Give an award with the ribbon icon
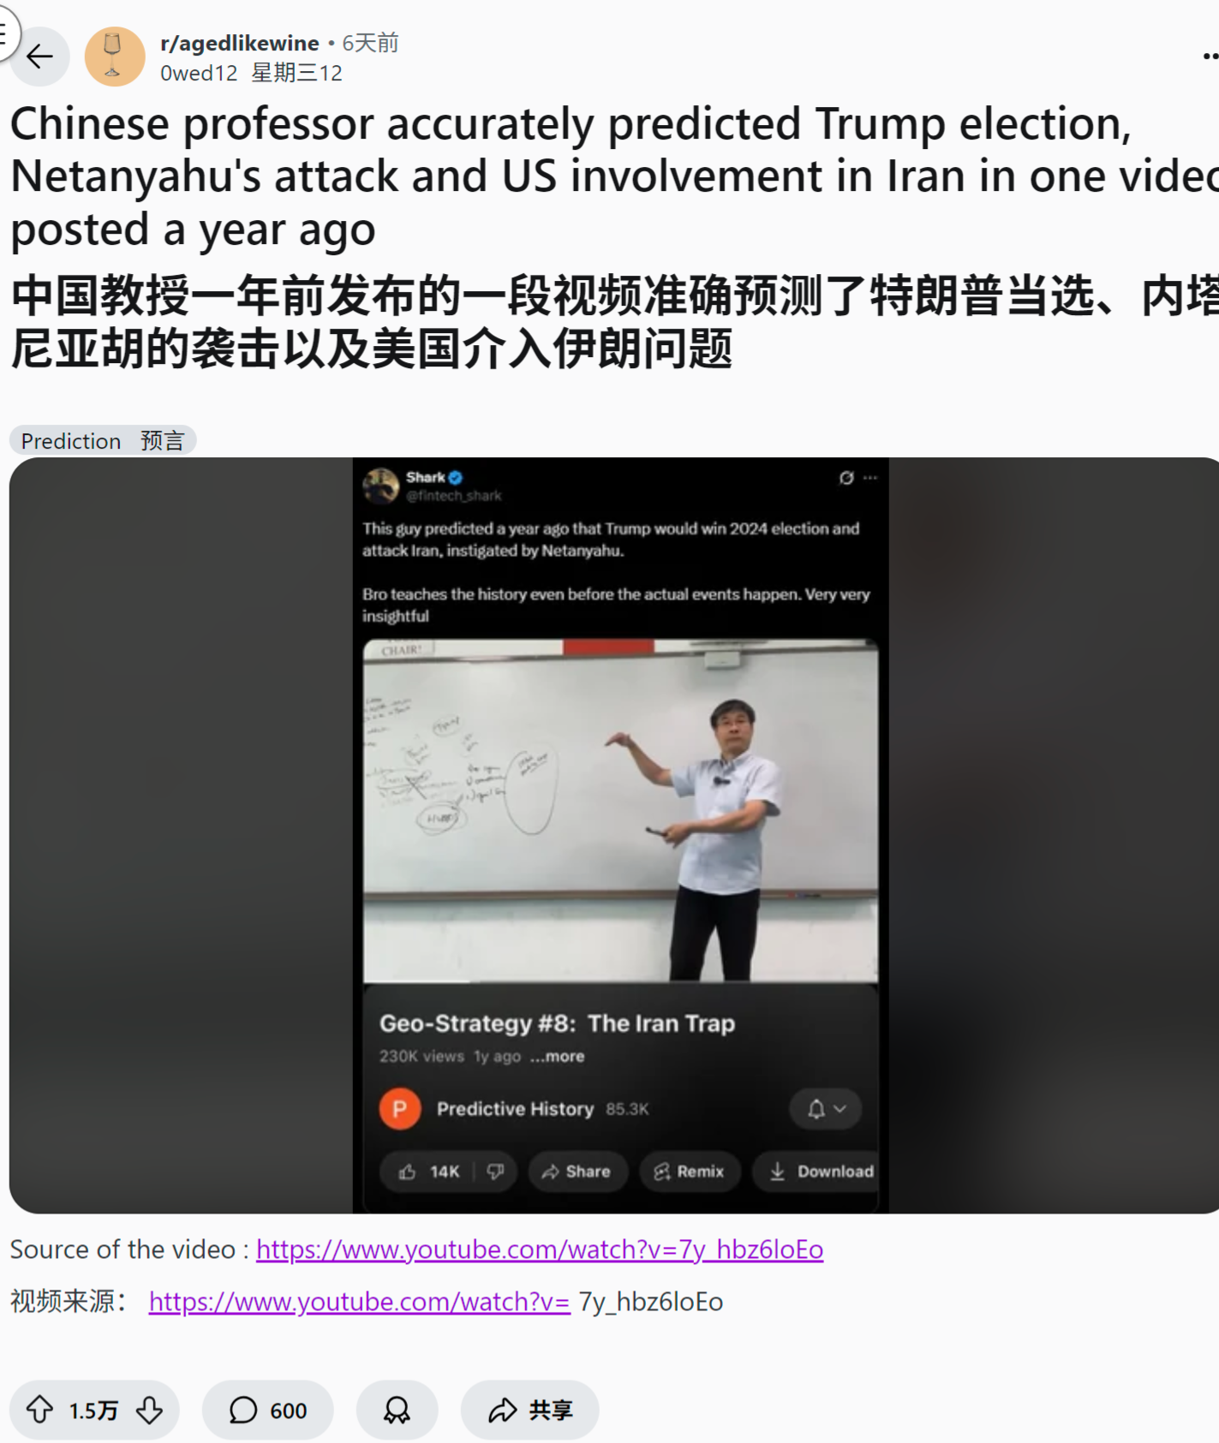1219x1443 pixels. pyautogui.click(x=397, y=1410)
